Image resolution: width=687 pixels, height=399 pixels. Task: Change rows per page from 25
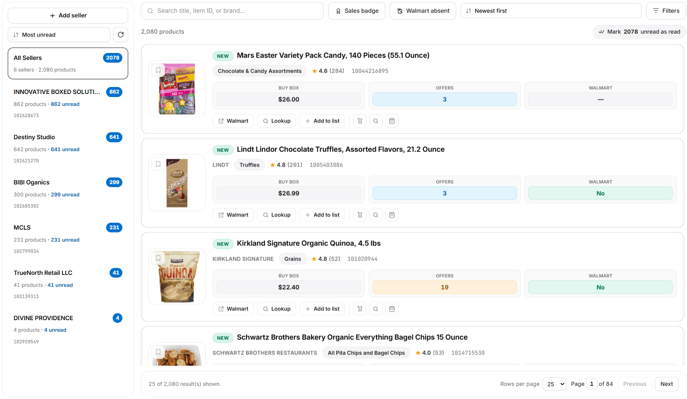pyautogui.click(x=555, y=384)
